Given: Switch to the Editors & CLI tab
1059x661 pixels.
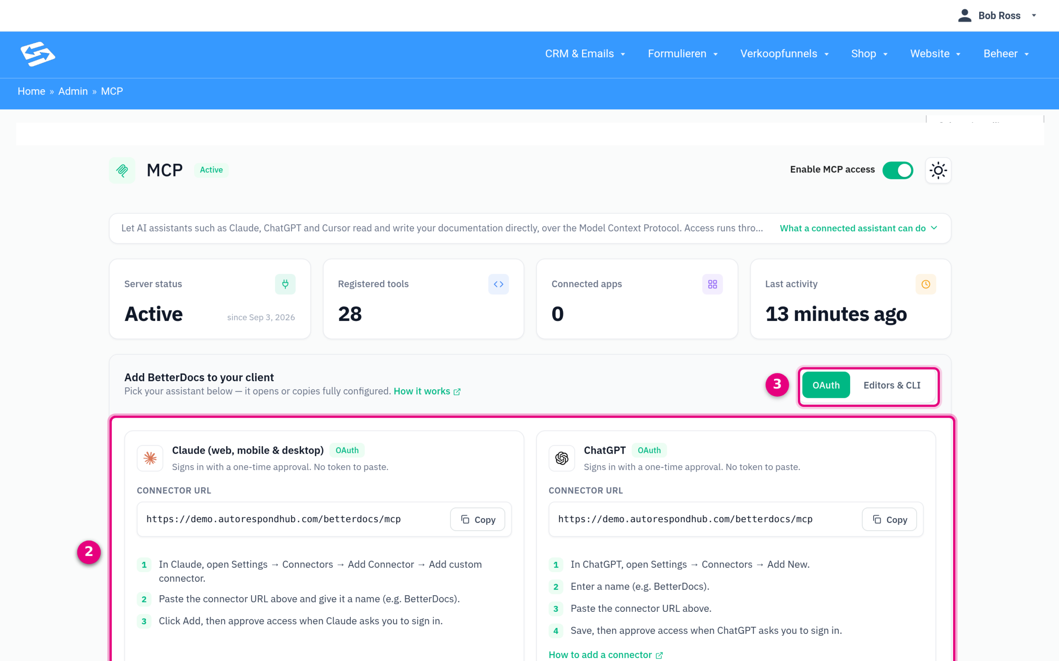Looking at the screenshot, I should click(x=892, y=385).
